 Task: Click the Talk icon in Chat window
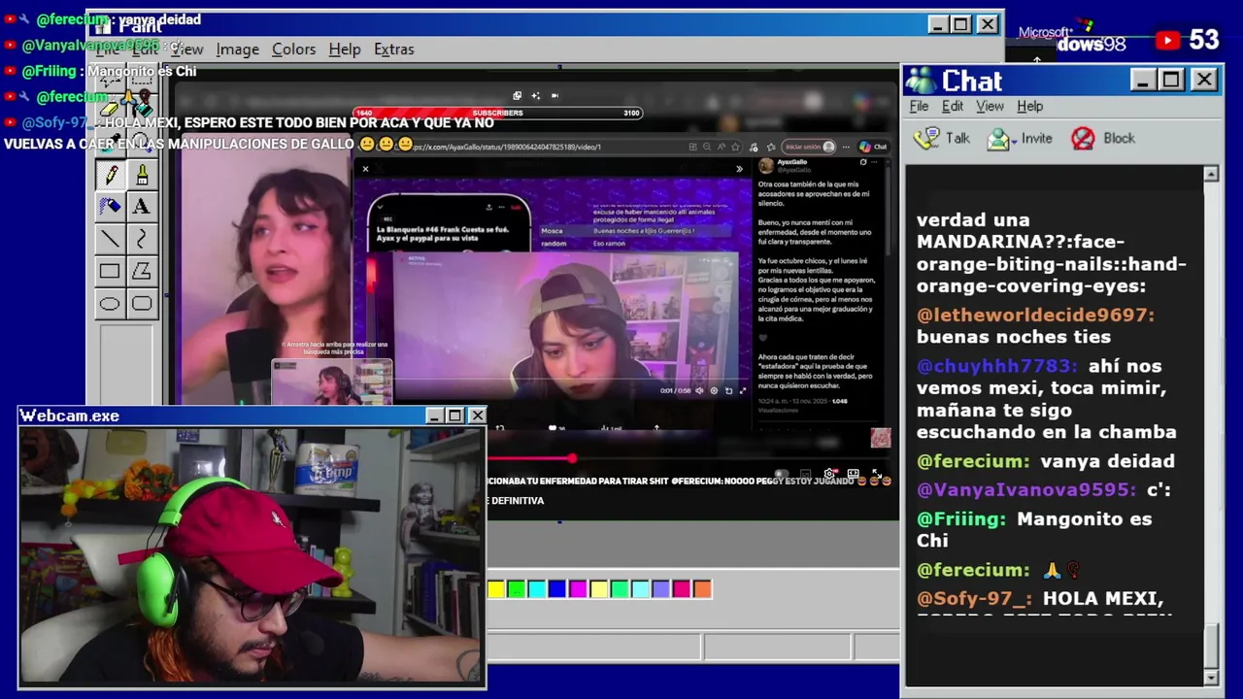tap(926, 138)
